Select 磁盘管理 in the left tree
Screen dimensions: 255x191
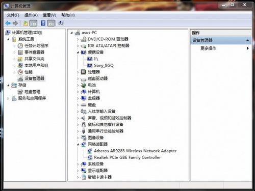(x=33, y=92)
